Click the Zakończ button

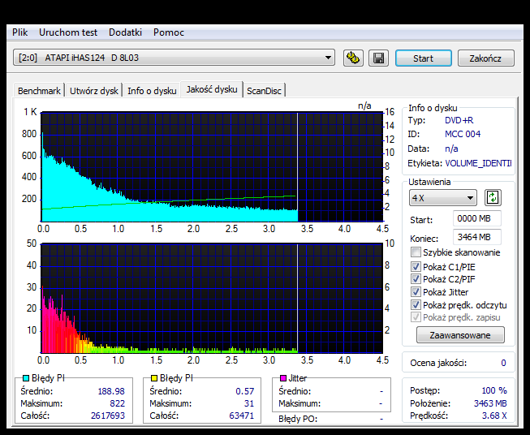485,58
